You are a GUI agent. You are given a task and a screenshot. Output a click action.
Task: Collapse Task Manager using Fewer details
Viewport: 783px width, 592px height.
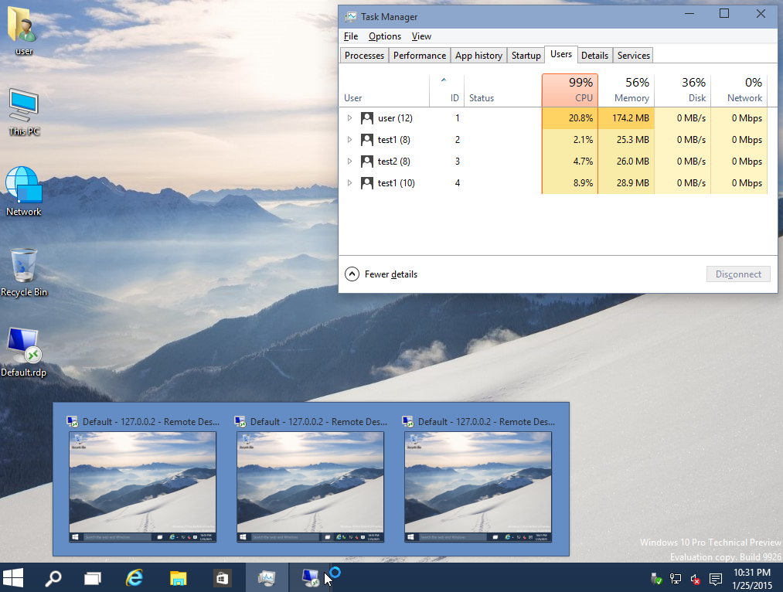[x=382, y=274]
